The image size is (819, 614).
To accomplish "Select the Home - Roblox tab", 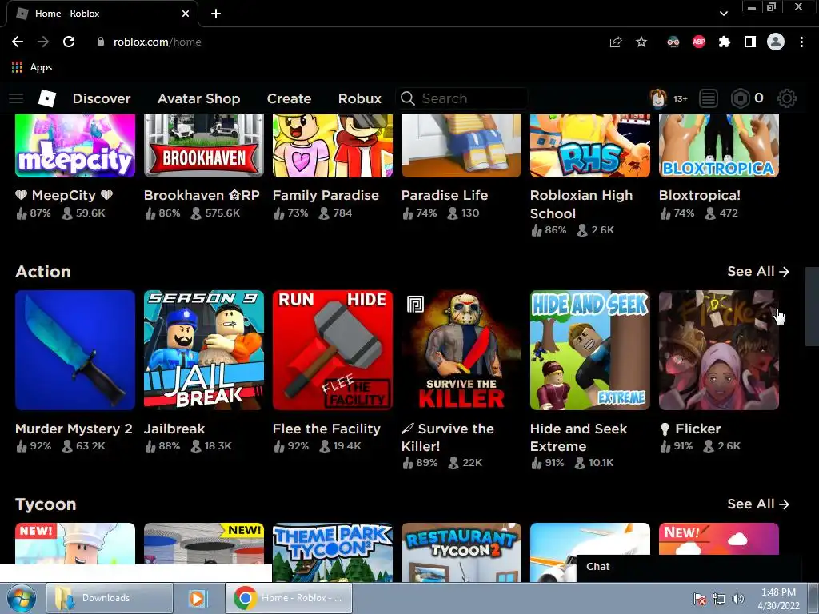I will coord(102,14).
